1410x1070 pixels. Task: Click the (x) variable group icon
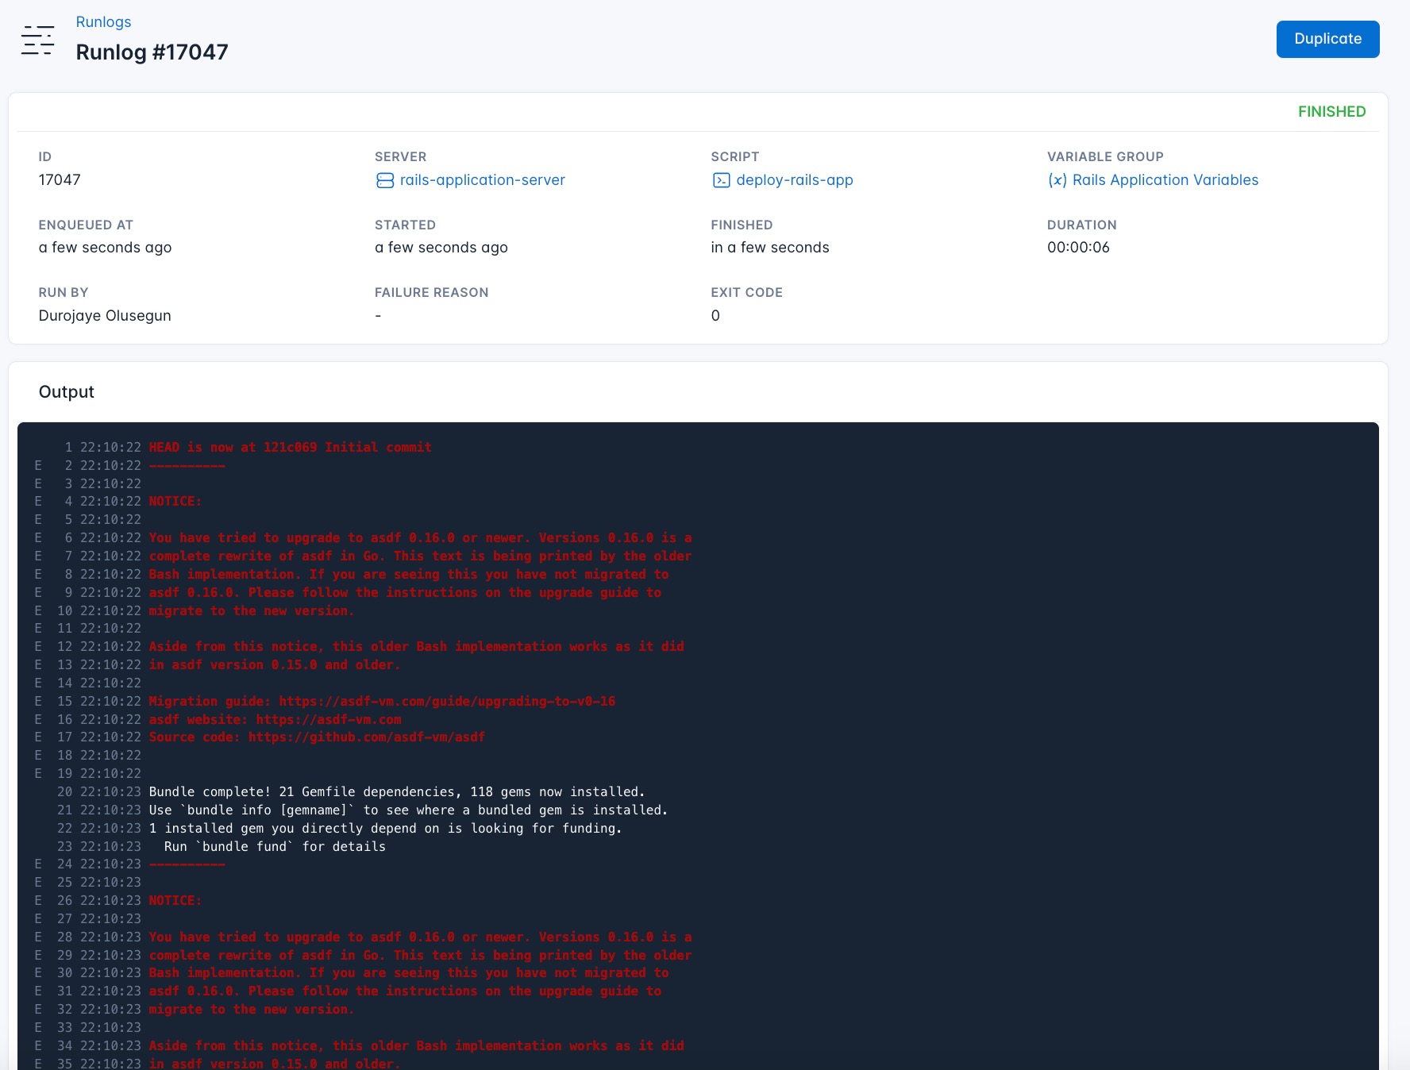click(x=1057, y=180)
